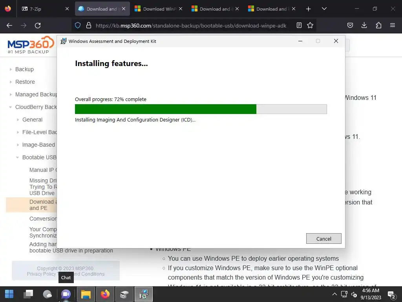
Task: Open the Missing Drivers USB Drive article
Action: tap(43, 187)
